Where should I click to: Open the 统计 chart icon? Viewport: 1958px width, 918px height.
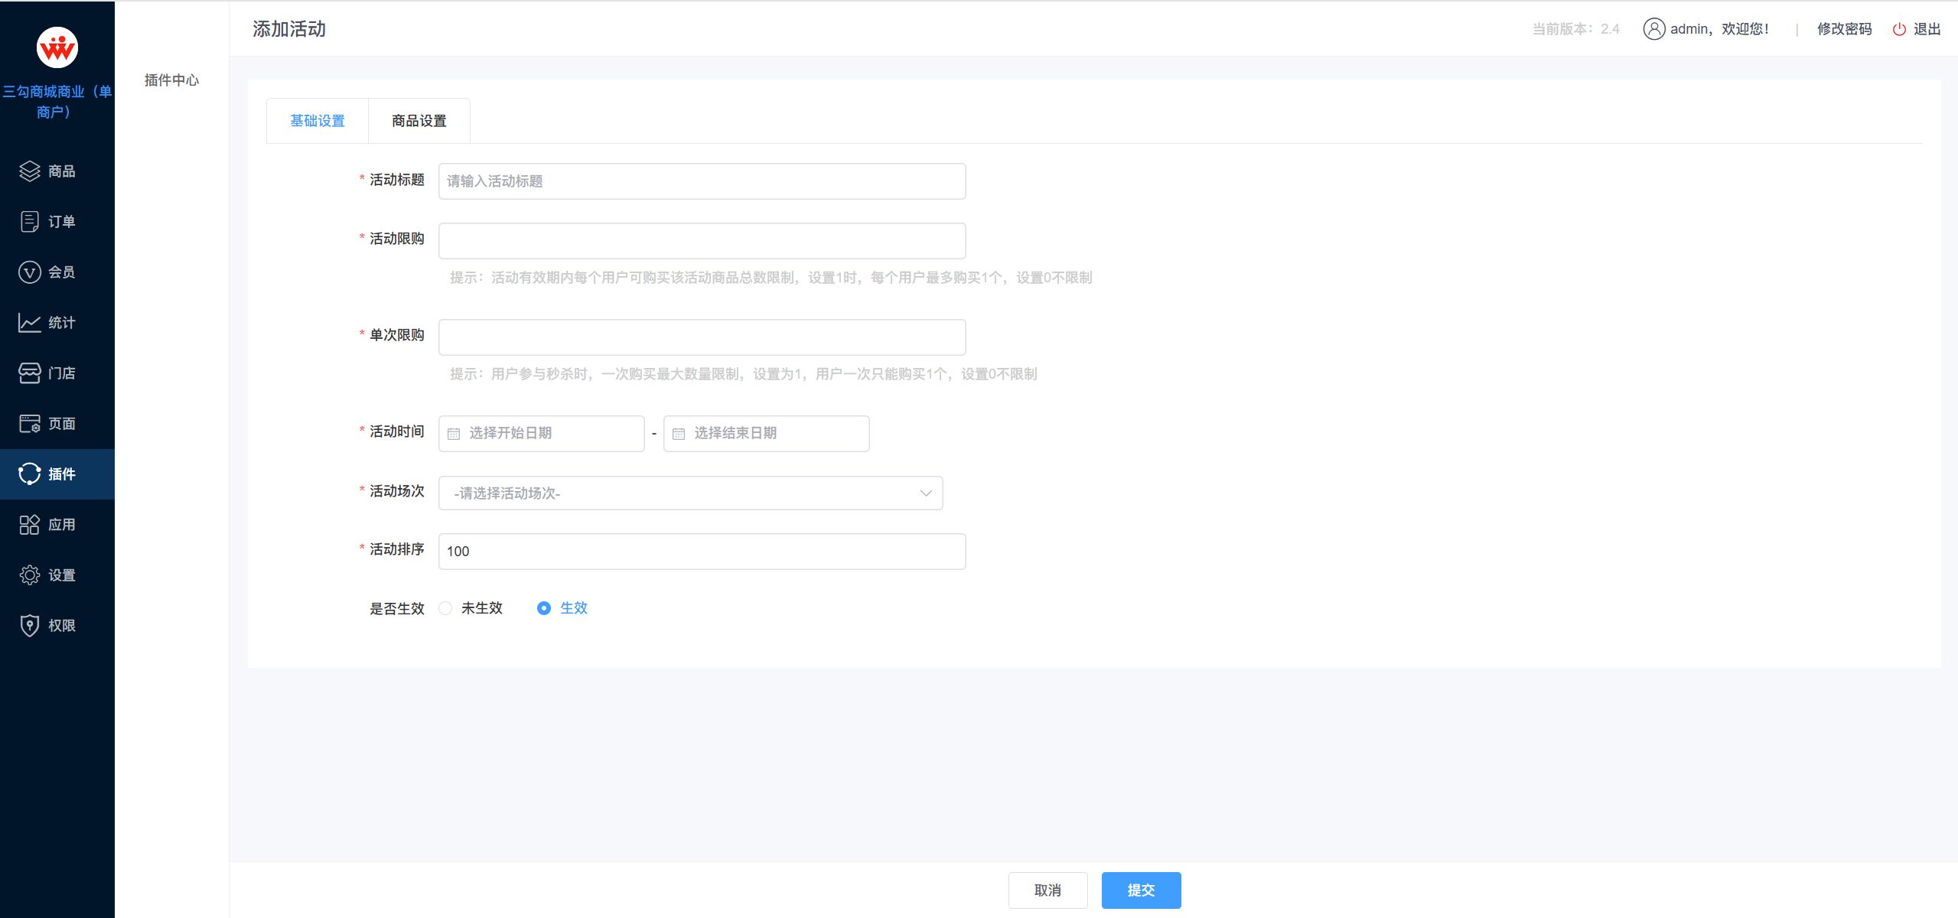point(29,323)
